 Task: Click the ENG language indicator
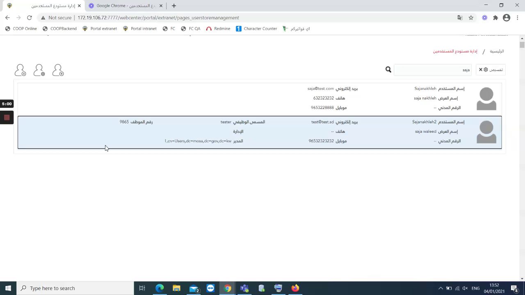coord(475,288)
